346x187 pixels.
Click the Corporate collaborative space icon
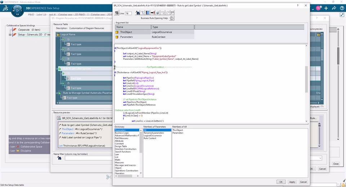(x=14, y=29)
